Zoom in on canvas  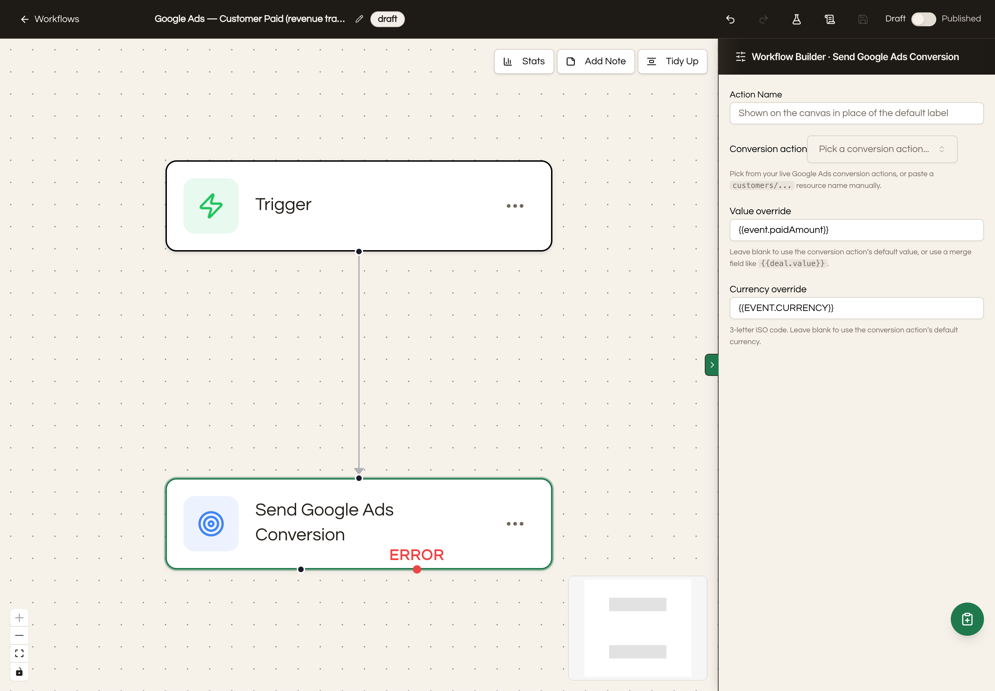pos(19,617)
